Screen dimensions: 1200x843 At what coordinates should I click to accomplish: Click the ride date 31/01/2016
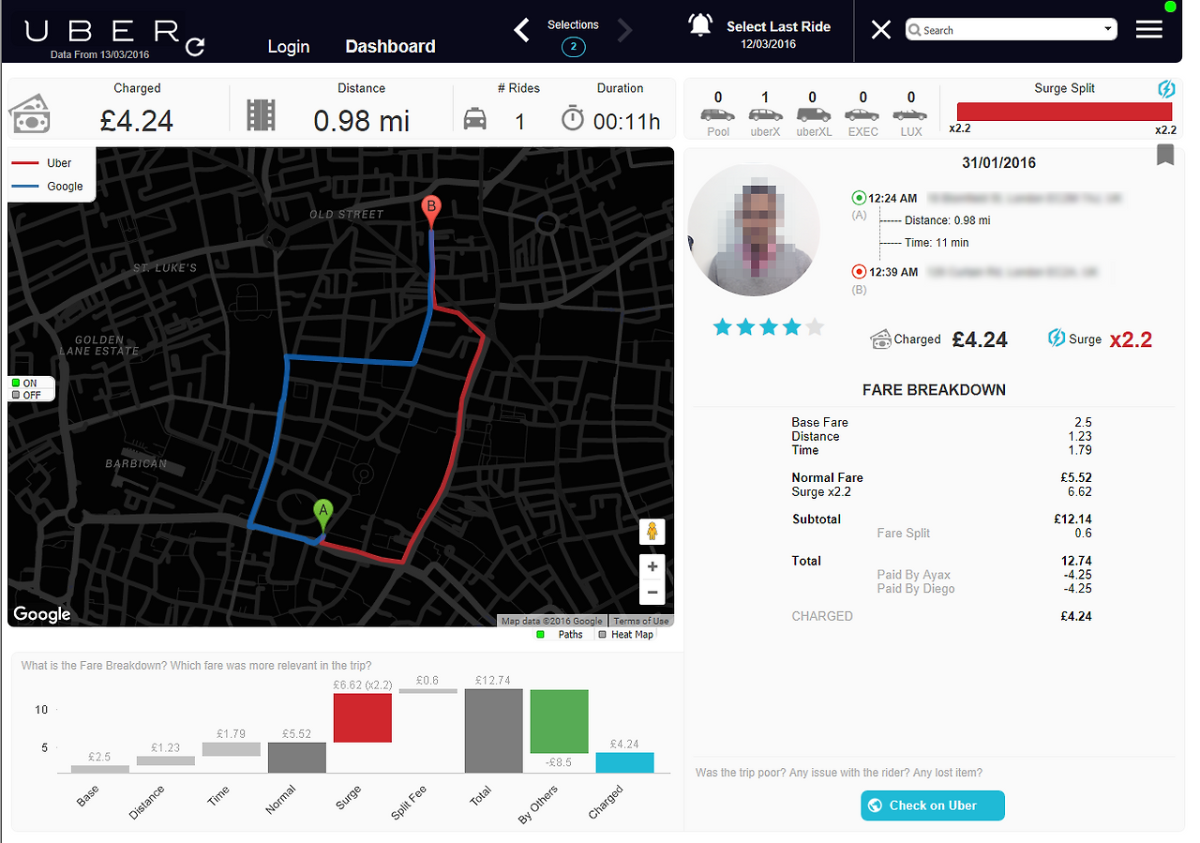pos(998,163)
